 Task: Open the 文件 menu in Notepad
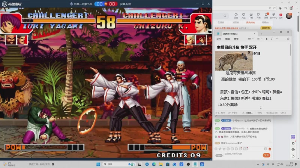tap(219, 39)
